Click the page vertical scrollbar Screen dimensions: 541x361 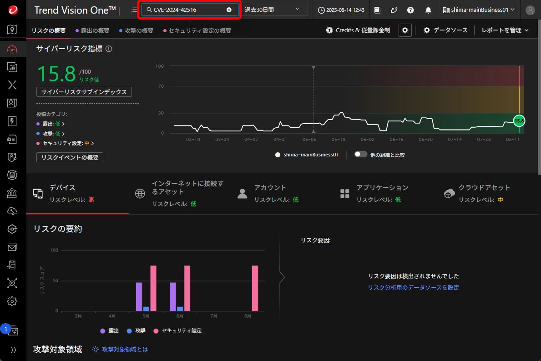pyautogui.click(x=539, y=96)
